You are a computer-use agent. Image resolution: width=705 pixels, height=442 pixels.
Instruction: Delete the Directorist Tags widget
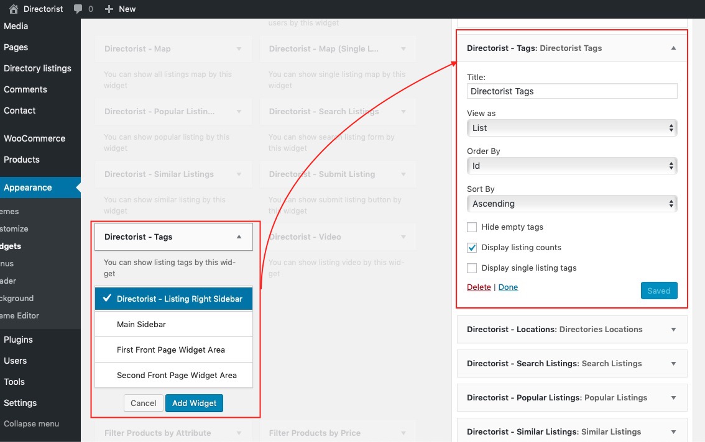tap(479, 287)
